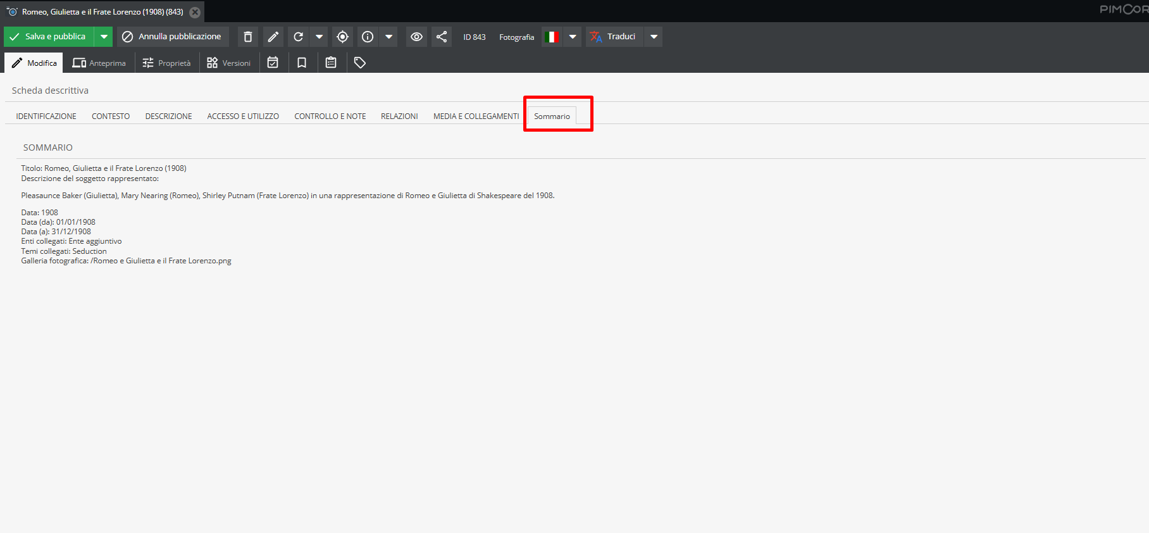Click the Traduci button

tap(614, 37)
